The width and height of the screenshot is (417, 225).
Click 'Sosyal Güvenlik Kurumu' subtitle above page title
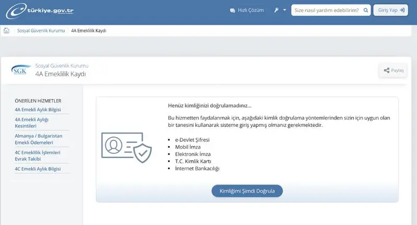(62, 65)
